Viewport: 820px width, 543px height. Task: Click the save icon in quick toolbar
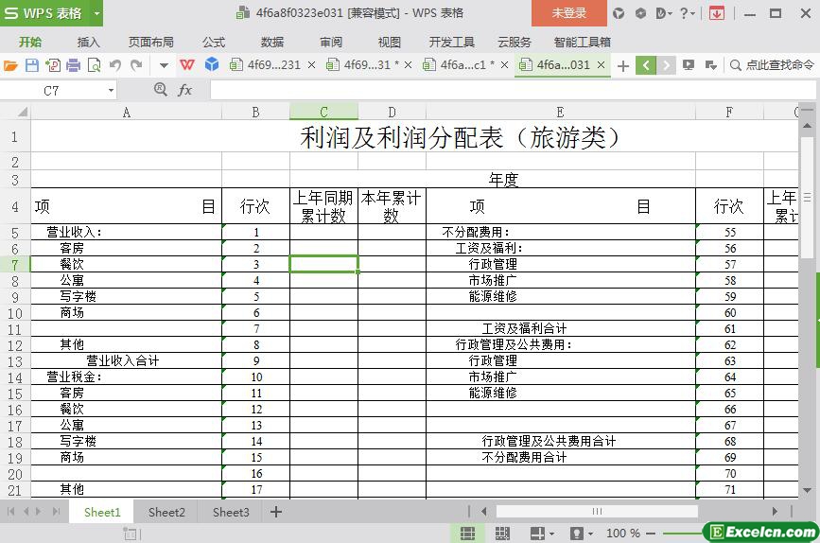point(31,65)
